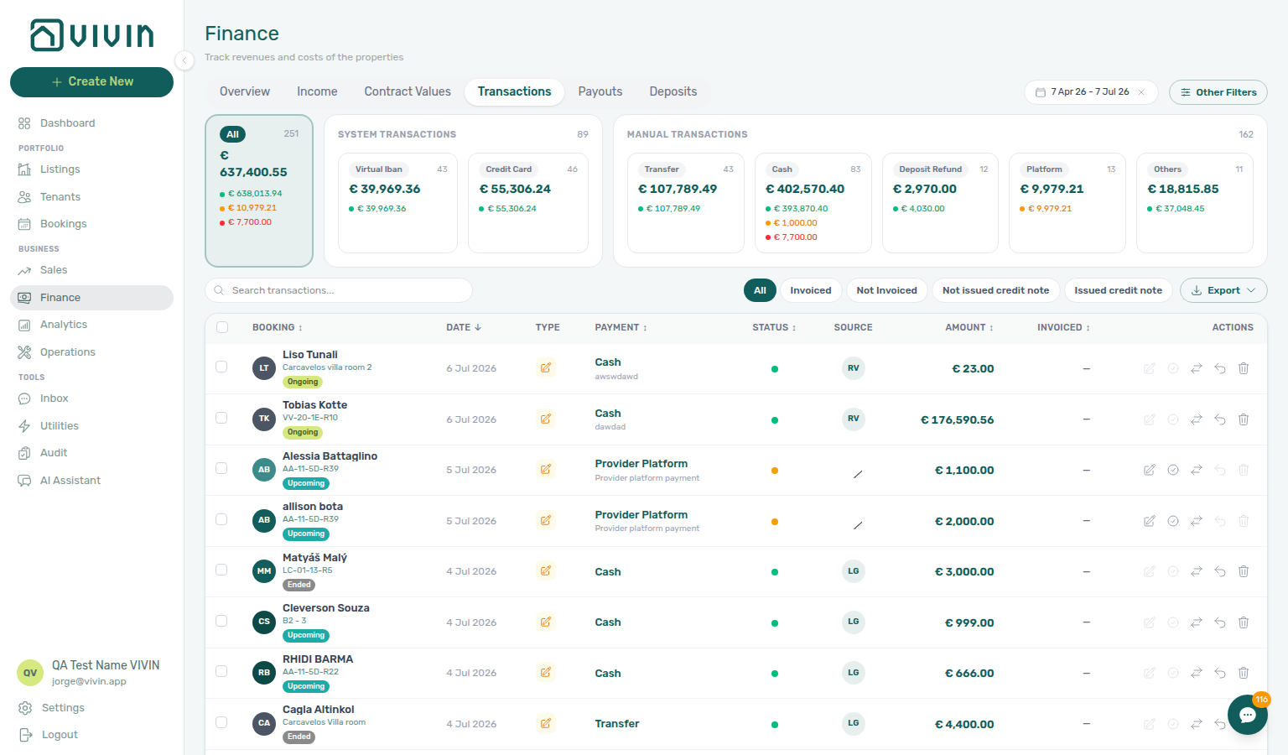Open Listings in the sidebar

pyautogui.click(x=91, y=169)
